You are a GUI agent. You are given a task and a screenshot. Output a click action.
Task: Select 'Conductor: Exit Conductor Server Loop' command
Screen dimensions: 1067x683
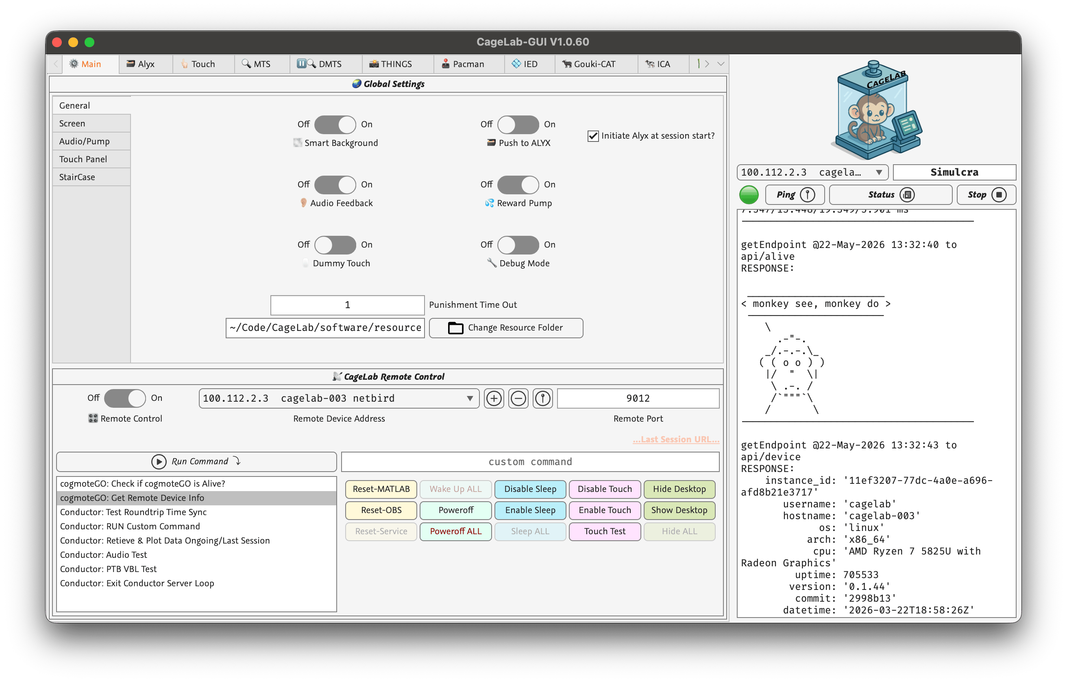click(x=196, y=583)
